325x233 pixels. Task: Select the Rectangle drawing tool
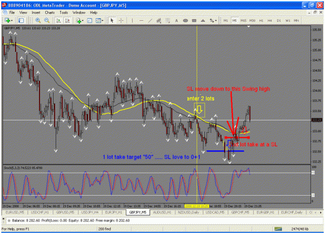coord(194,20)
